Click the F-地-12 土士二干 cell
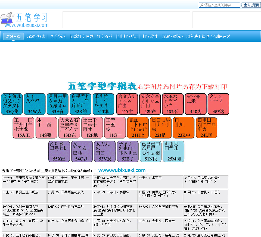The width and height of the screenshot is (261, 237). point(70,182)
